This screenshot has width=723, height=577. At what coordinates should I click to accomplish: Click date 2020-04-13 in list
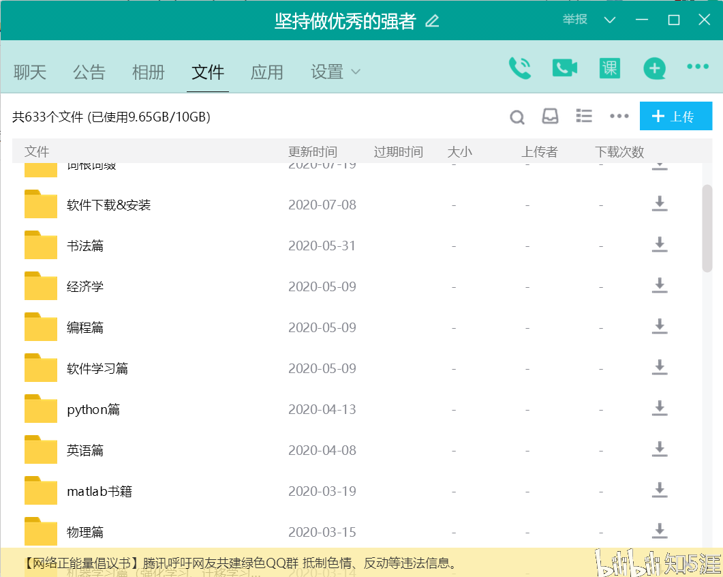tap(322, 409)
